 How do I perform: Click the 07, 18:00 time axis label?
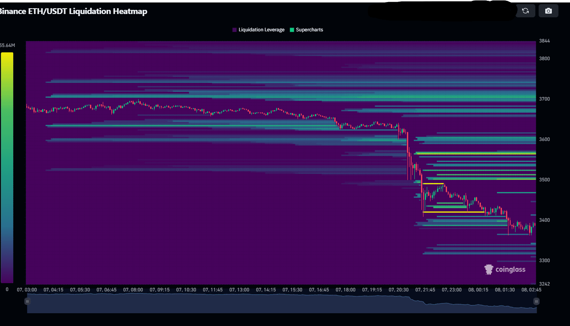[345, 290]
